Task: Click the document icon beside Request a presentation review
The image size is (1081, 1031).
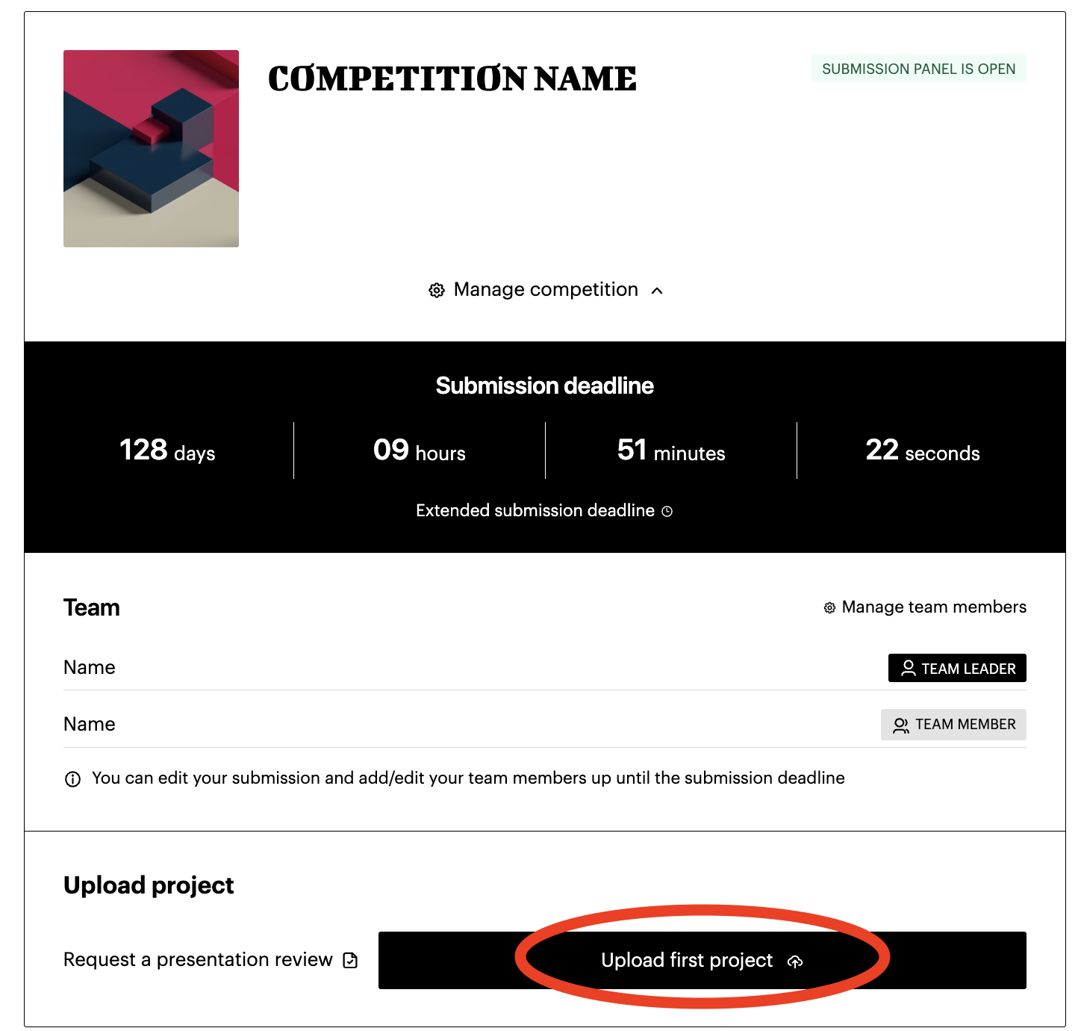Action: point(350,960)
